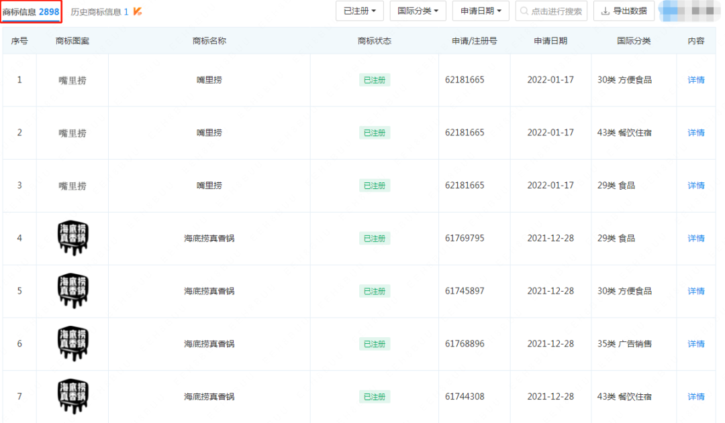Click registration number 61769795
The height and width of the screenshot is (423, 725).
(x=465, y=238)
